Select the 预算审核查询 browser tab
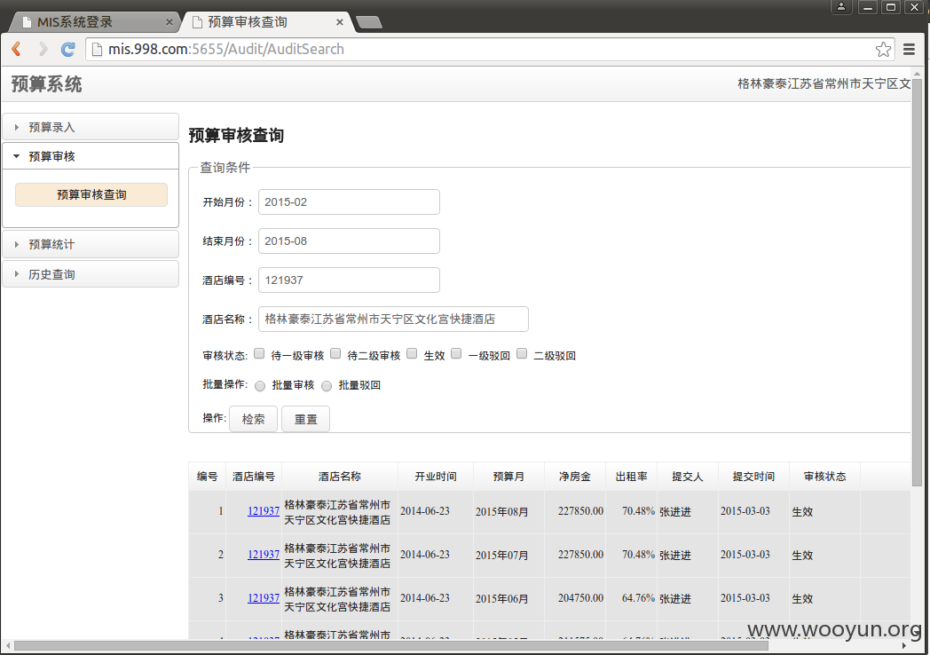Viewport: 930px width, 655px height. pos(265,22)
